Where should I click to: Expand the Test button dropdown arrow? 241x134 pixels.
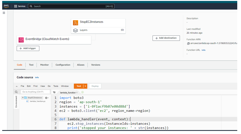pos(85,86)
